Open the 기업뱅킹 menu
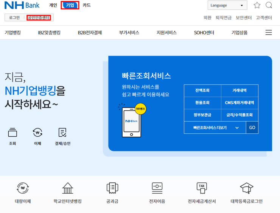Image resolution: width=280 pixels, height=213 pixels. 13,32
